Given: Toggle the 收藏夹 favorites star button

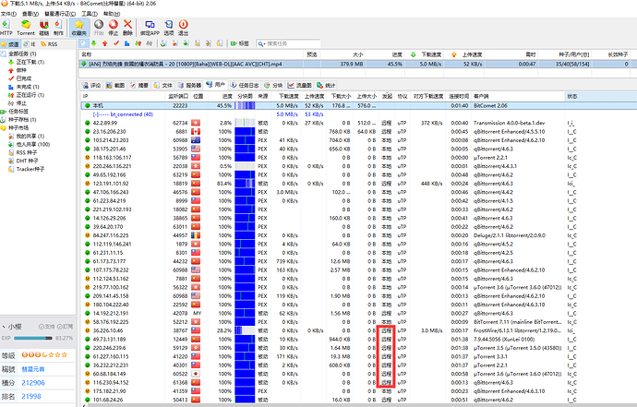Looking at the screenshot, I should [x=79, y=28].
